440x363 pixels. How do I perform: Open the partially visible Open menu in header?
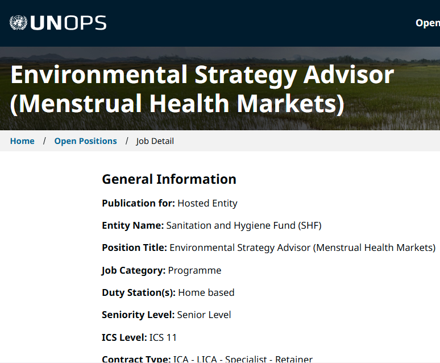pyautogui.click(x=427, y=23)
